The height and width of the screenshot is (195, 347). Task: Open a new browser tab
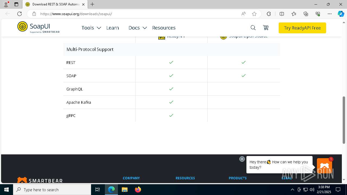click(x=92, y=4)
